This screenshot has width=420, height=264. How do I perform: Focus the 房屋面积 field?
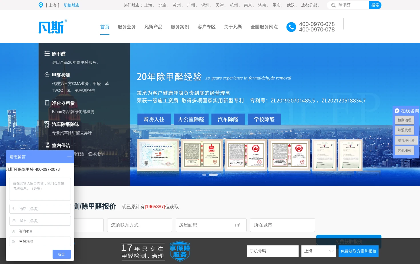tap(211, 225)
